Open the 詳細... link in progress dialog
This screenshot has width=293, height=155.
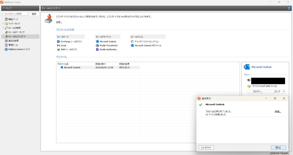click(278, 111)
